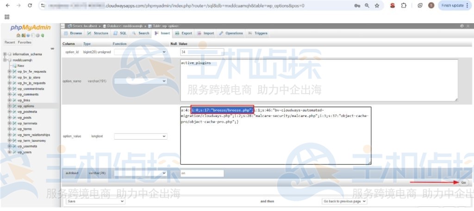Select wp_postmeta table in tree
The image size is (474, 211).
pyautogui.click(x=27, y=112)
